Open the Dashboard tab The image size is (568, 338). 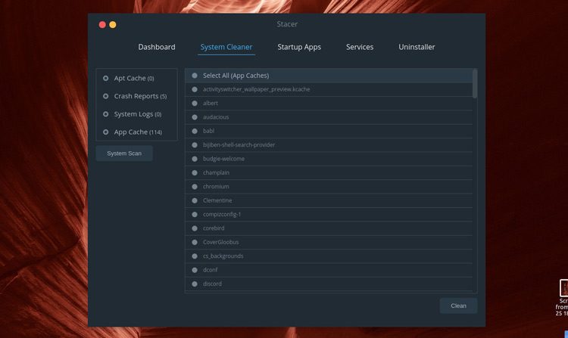(x=157, y=47)
